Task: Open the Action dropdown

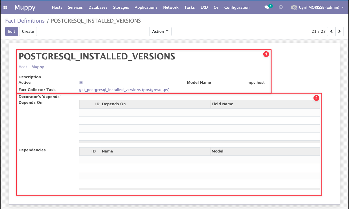Action: click(160, 31)
